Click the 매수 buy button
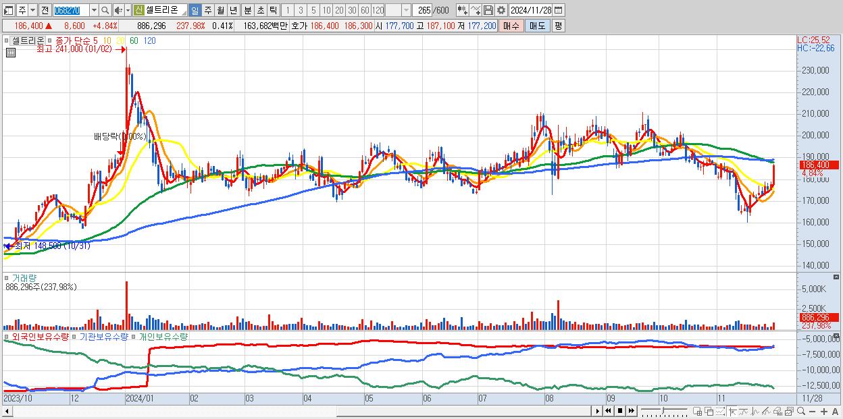This screenshot has width=843, height=419. click(x=511, y=26)
